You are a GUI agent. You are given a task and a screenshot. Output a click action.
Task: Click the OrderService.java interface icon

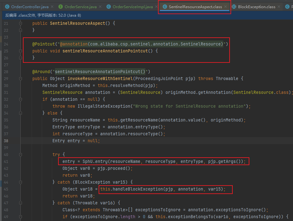click(61, 7)
